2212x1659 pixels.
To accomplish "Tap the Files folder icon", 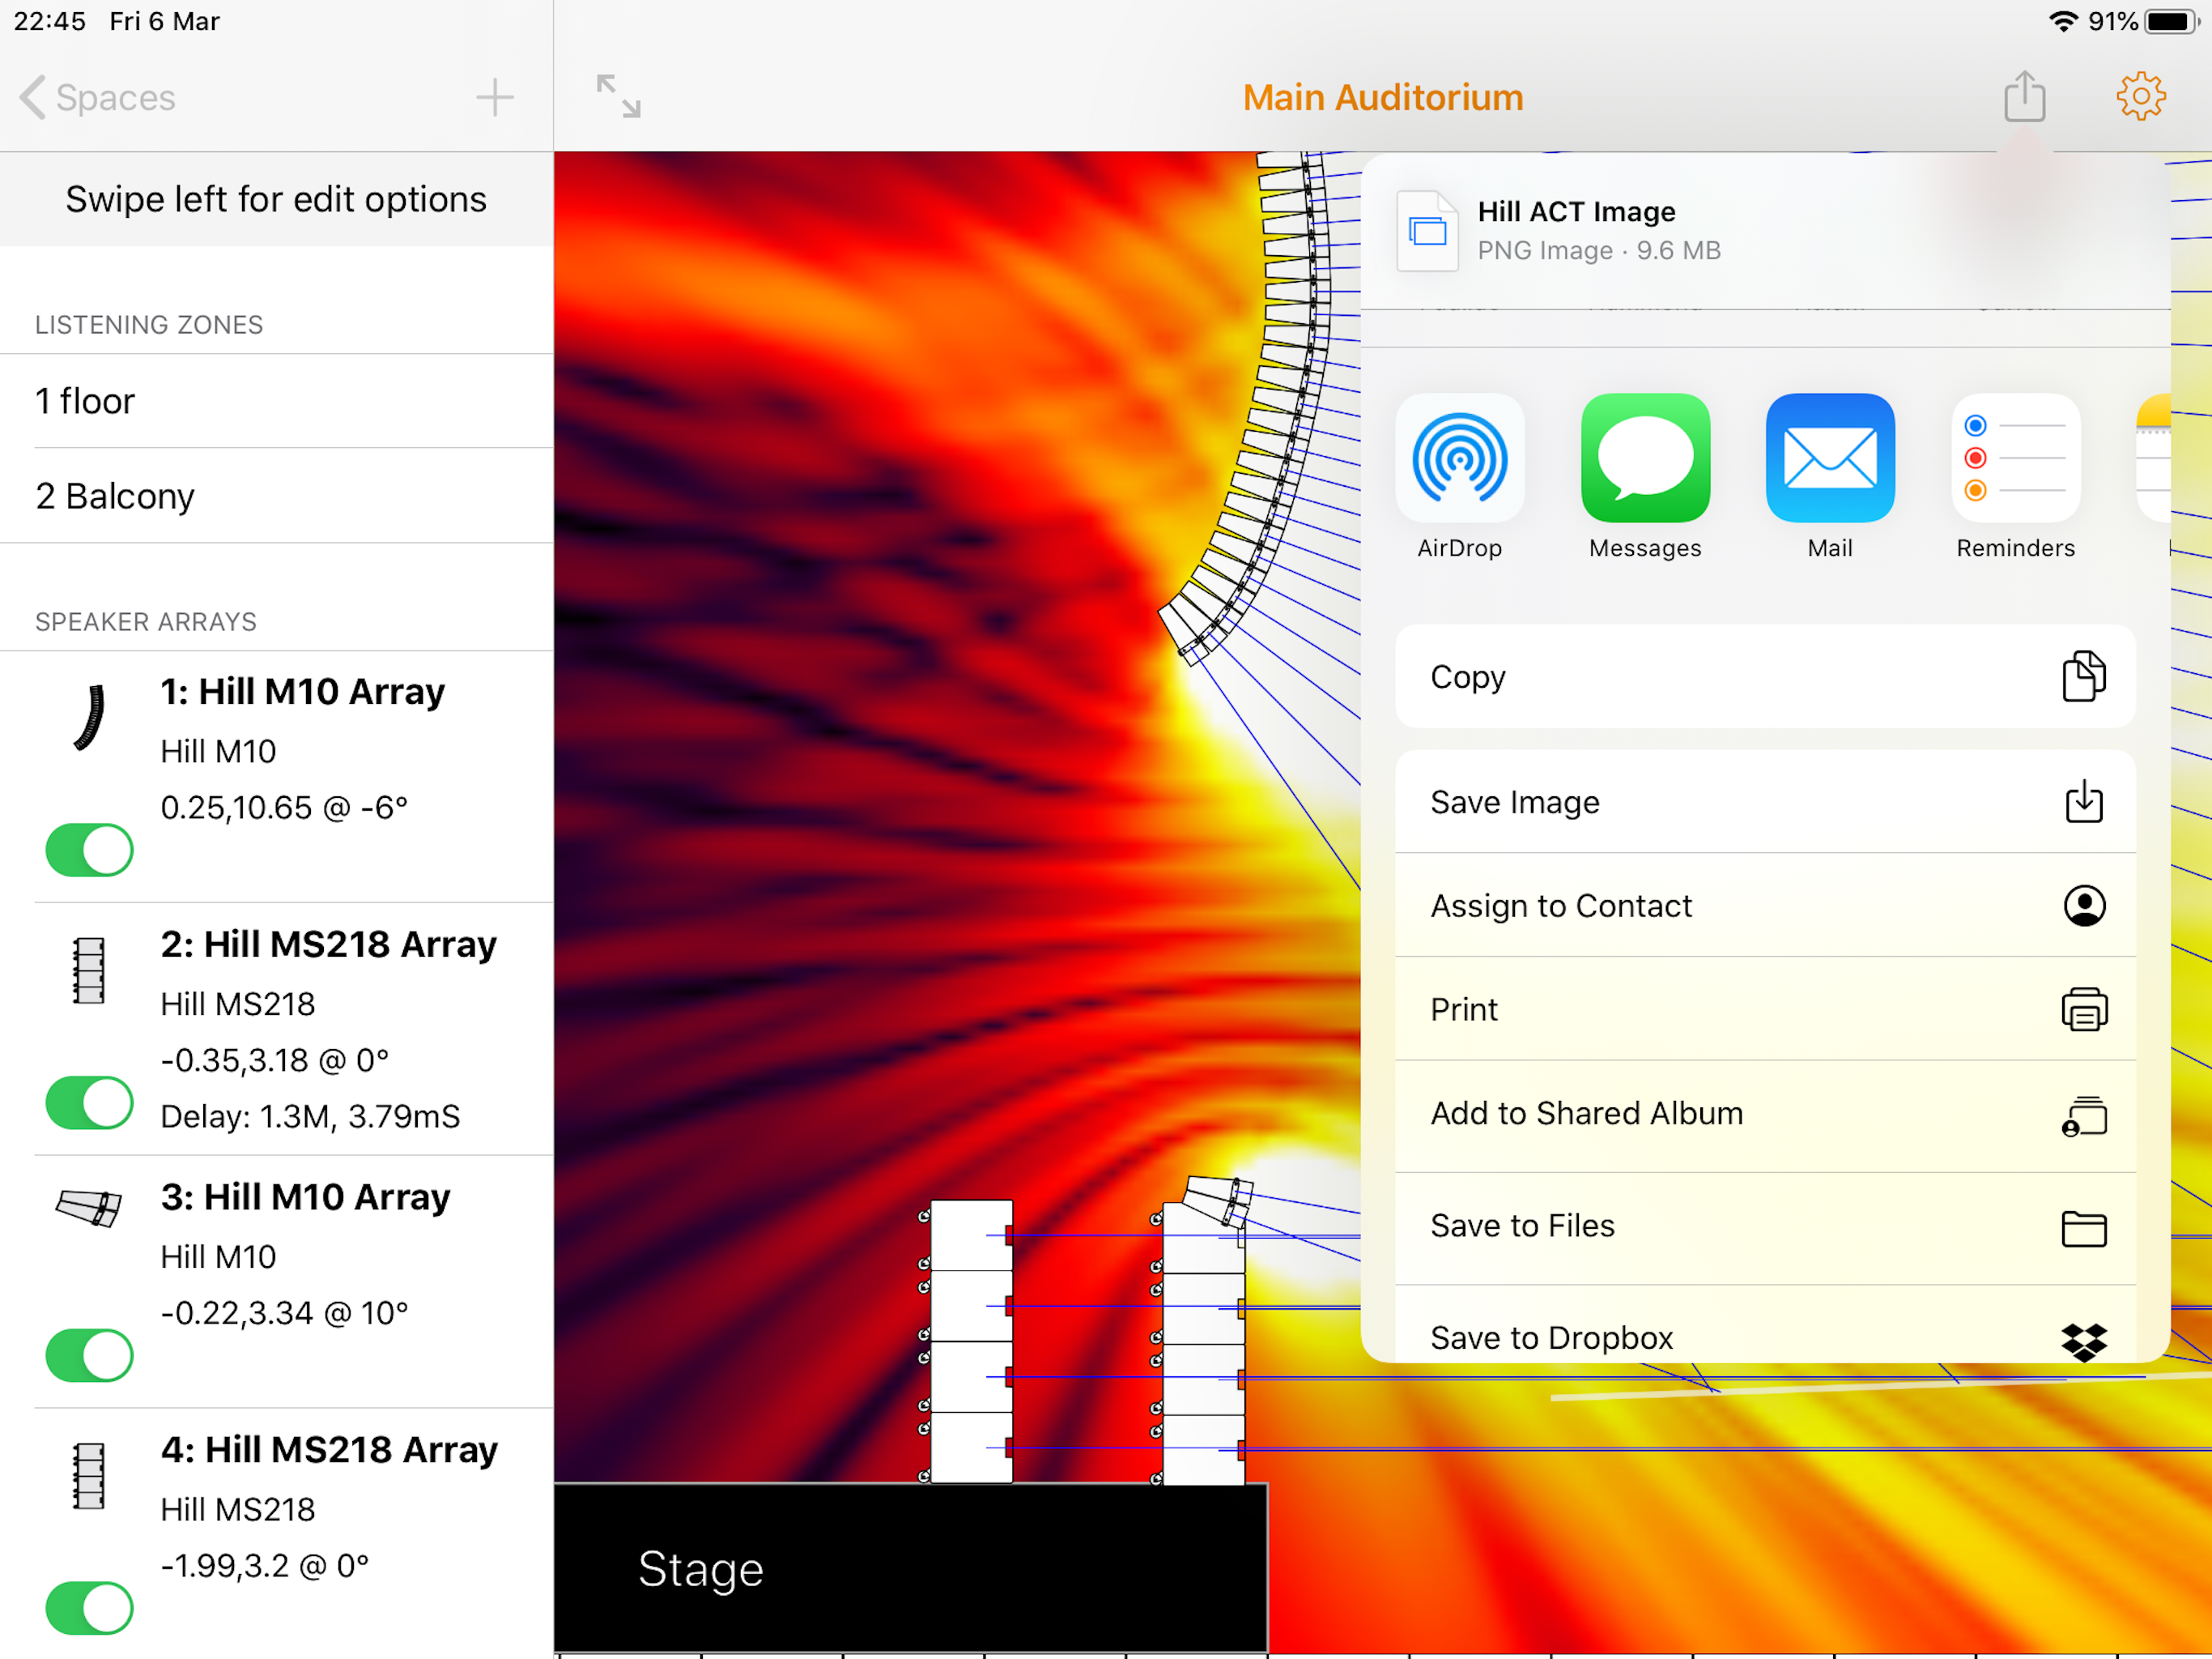I will [x=2084, y=1228].
